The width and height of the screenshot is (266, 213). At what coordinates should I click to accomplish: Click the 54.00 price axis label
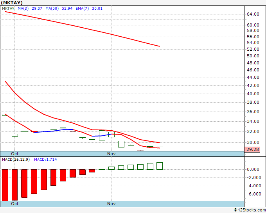(x=253, y=43)
